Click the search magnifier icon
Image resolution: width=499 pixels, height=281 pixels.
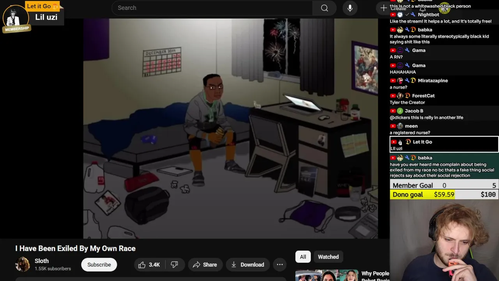(324, 8)
